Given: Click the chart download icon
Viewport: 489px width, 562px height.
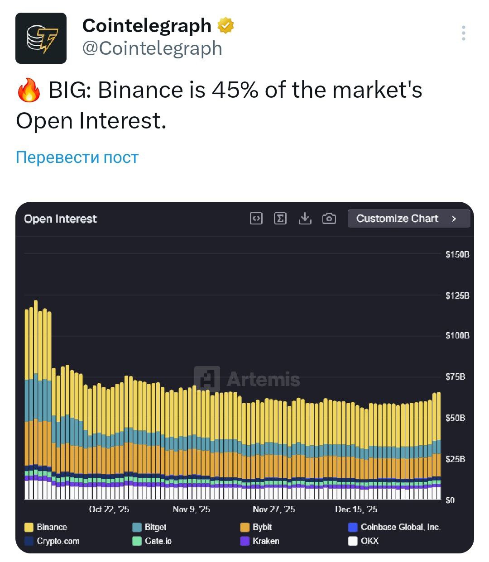Looking at the screenshot, I should coord(305,219).
